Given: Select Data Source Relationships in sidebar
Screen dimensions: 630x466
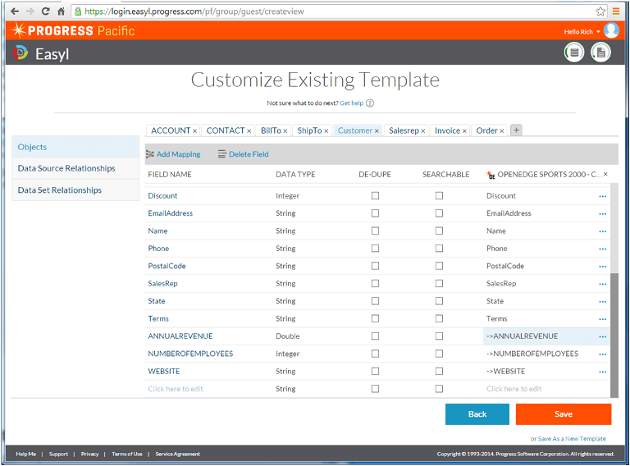Looking at the screenshot, I should tap(66, 168).
